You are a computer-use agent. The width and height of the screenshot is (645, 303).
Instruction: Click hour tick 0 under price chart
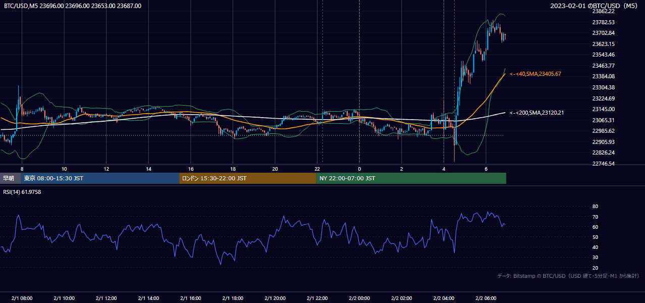[359, 169]
